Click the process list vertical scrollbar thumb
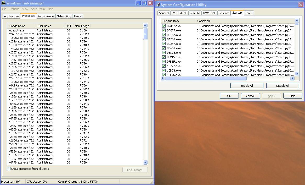 [x=145, y=34]
